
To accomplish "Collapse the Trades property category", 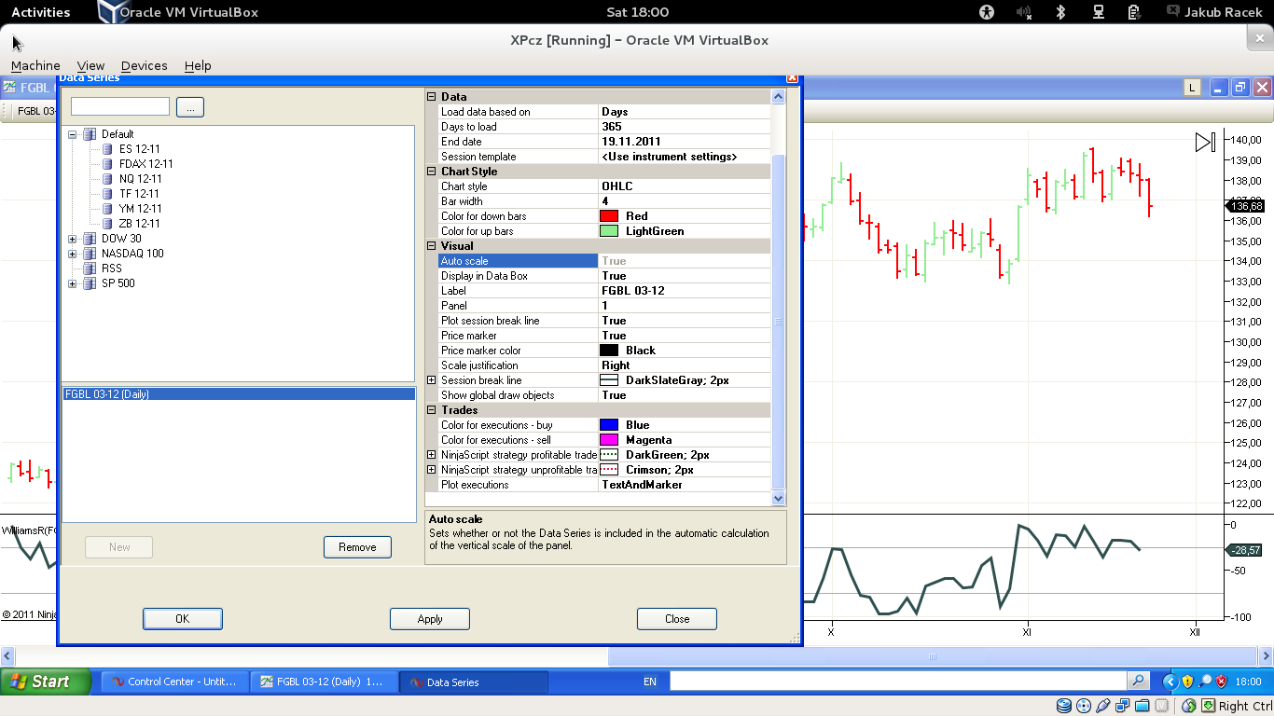I will pos(432,410).
